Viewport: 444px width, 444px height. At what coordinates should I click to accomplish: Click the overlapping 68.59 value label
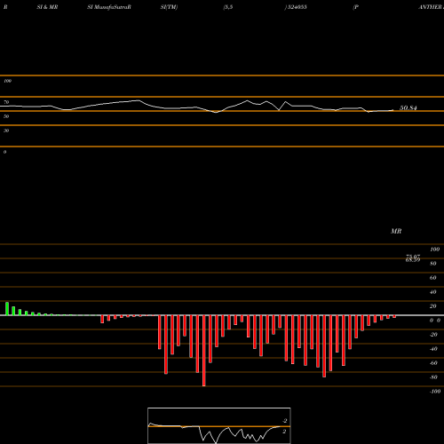click(x=413, y=260)
